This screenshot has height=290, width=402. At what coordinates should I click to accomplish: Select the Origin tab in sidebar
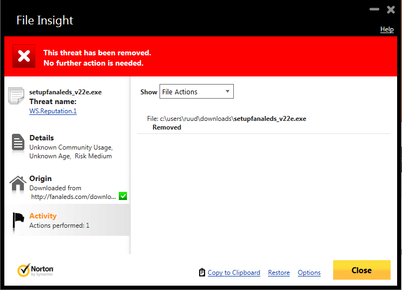[x=67, y=187]
